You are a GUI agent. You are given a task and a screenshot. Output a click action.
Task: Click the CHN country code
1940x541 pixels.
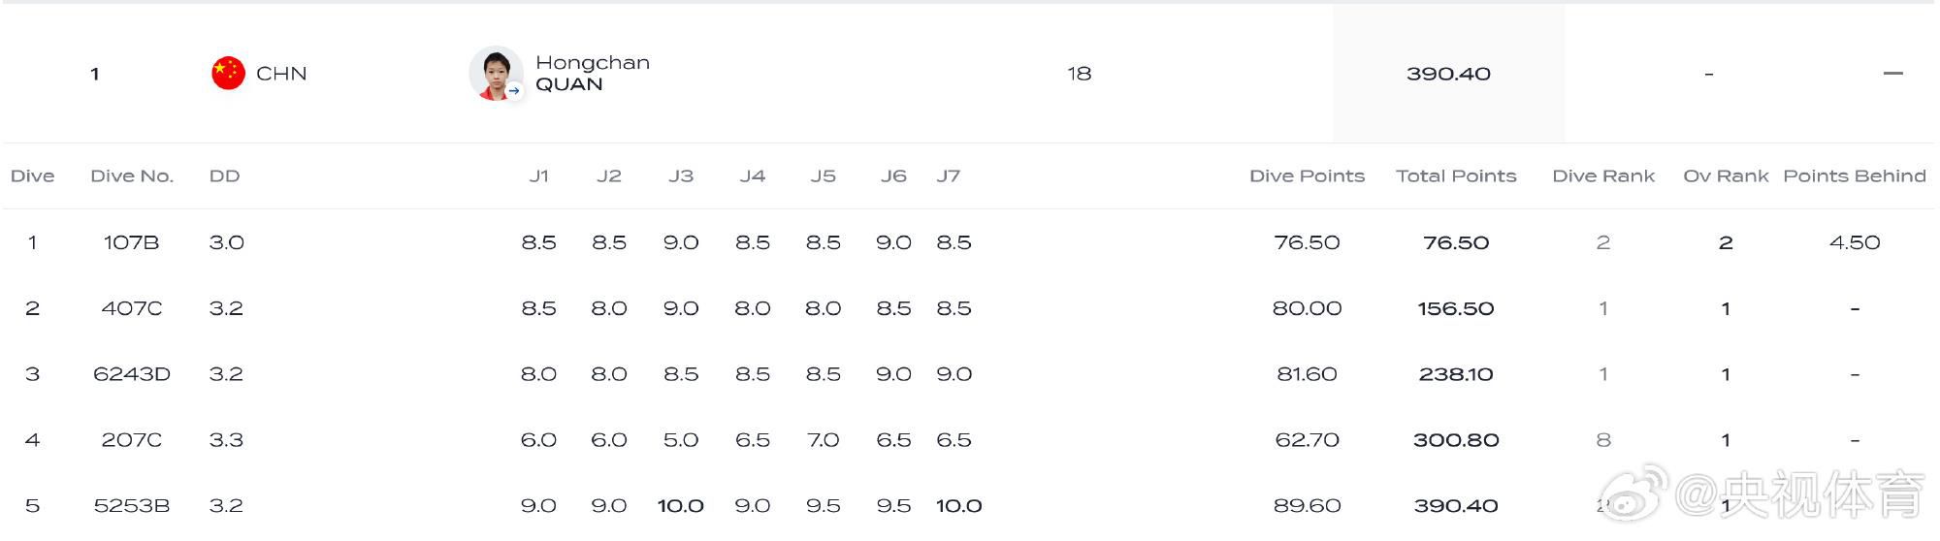pos(281,74)
